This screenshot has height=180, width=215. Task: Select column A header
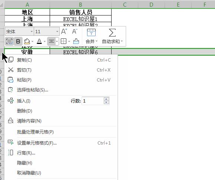click(x=27, y=5)
